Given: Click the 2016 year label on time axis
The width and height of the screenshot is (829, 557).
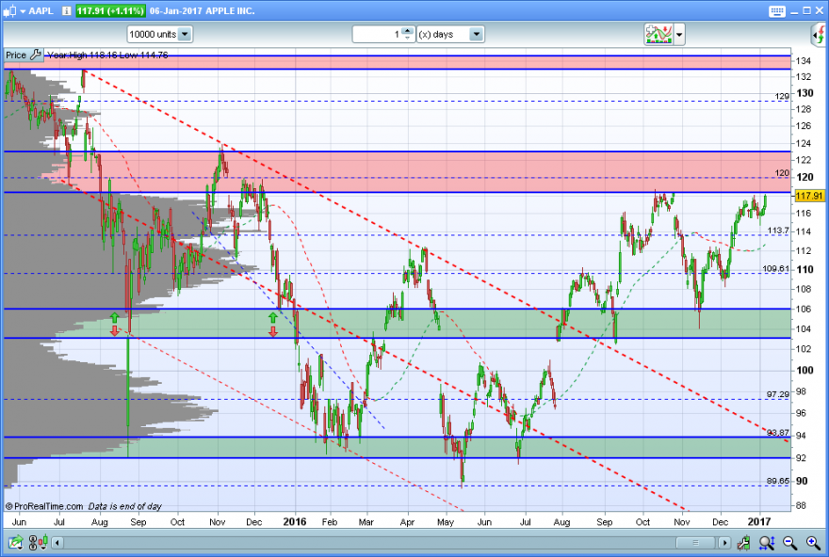Looking at the screenshot, I should 295,521.
